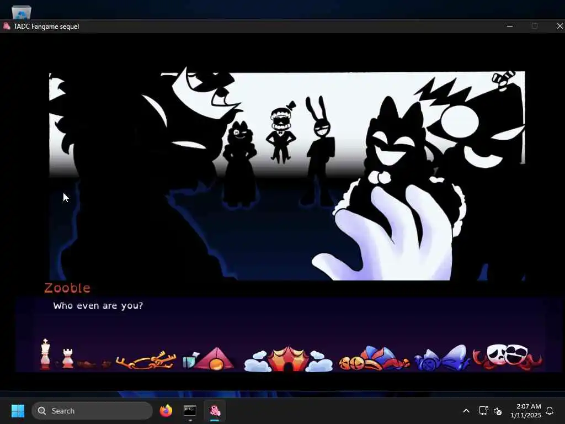Screen dimensions: 565x424
Task: Minimize the TADC Fangame sequel window
Action: [x=509, y=26]
